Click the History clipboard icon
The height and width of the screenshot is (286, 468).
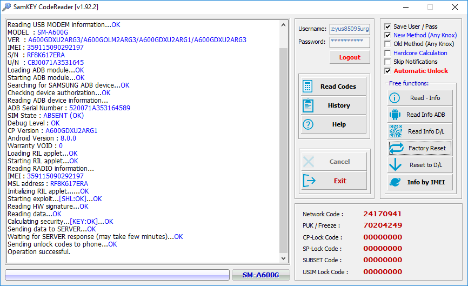click(x=307, y=105)
